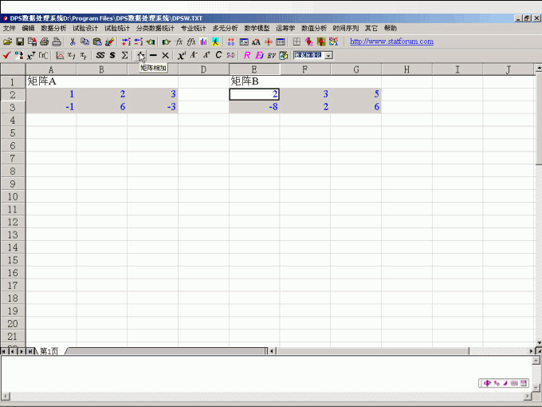Click the Sigma summation icon
542x407 pixels.
click(124, 55)
